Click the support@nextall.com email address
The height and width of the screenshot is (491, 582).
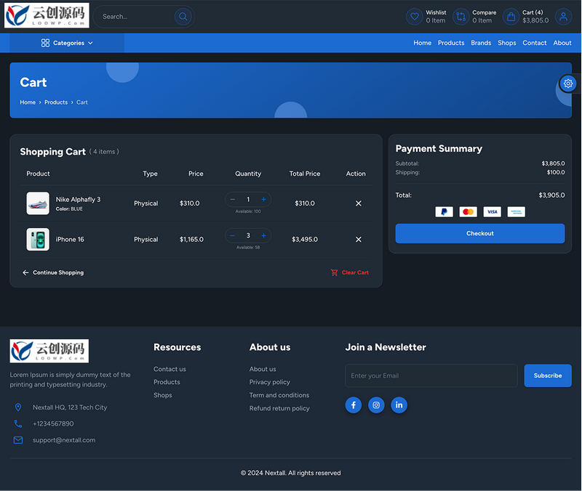tap(64, 440)
